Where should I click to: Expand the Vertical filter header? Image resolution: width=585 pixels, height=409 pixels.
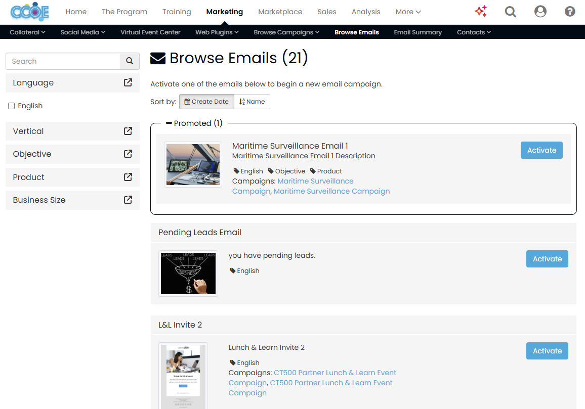pos(72,131)
